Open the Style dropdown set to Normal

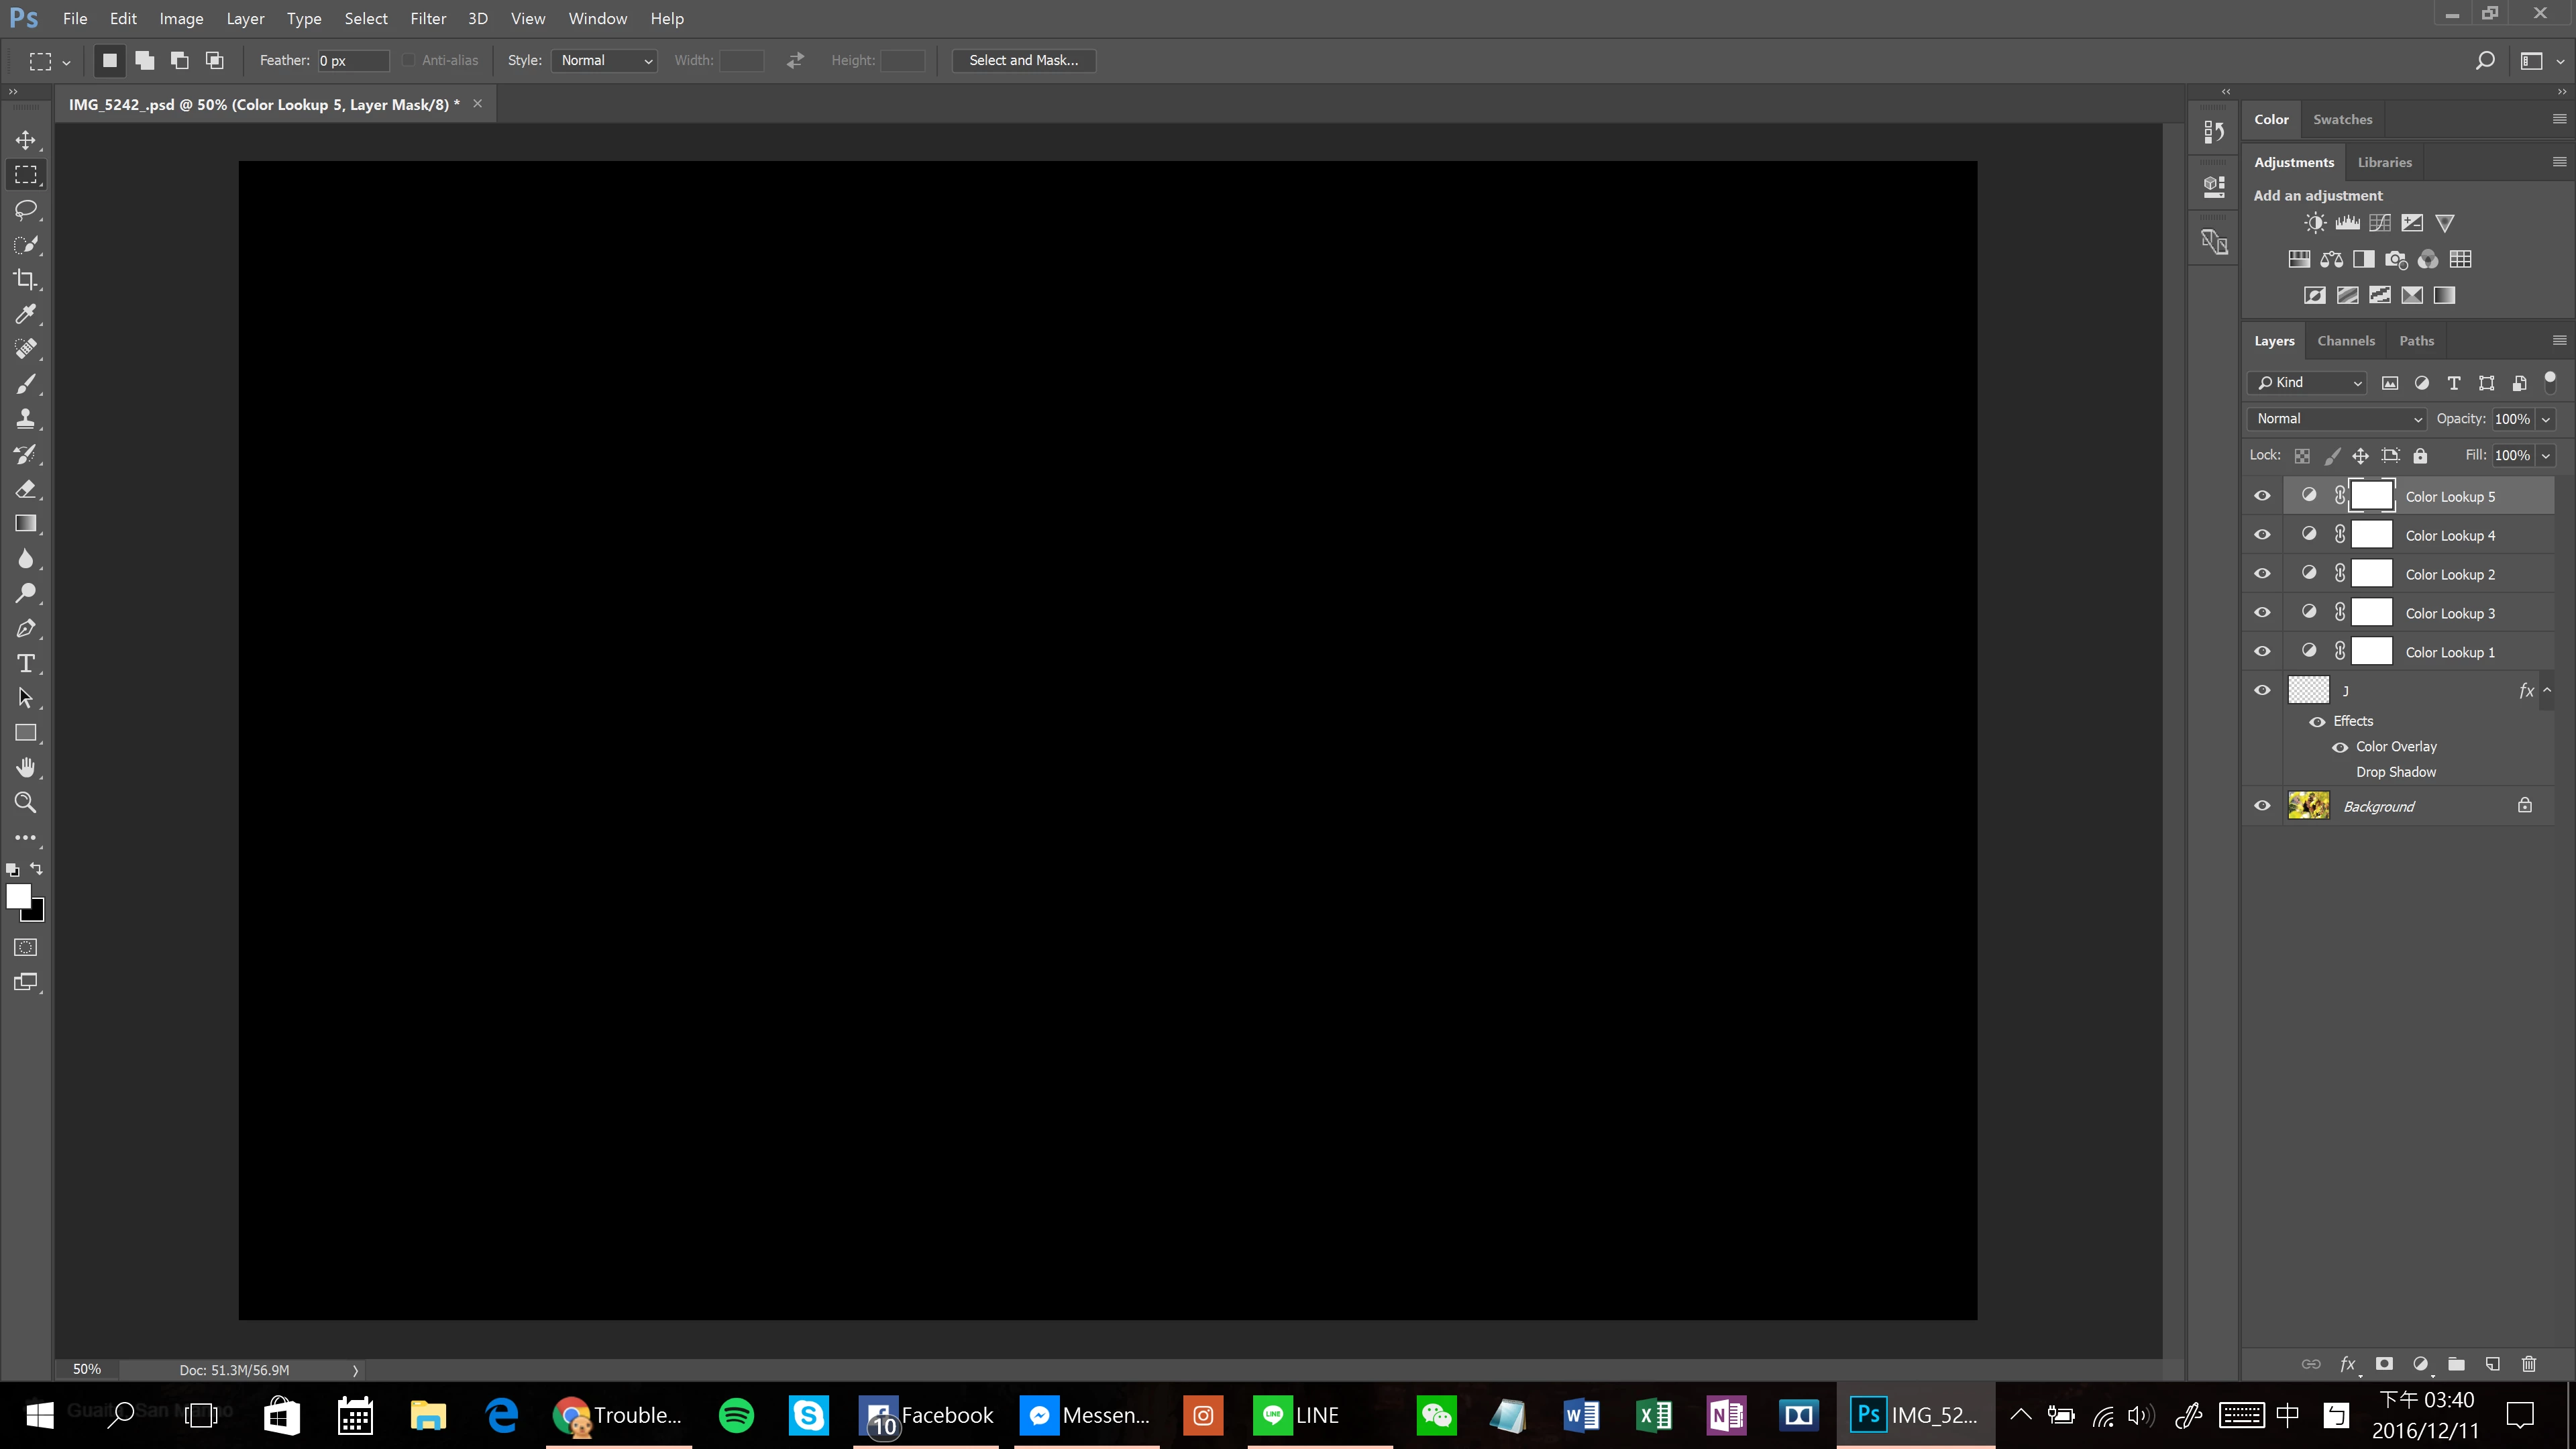pos(604,61)
